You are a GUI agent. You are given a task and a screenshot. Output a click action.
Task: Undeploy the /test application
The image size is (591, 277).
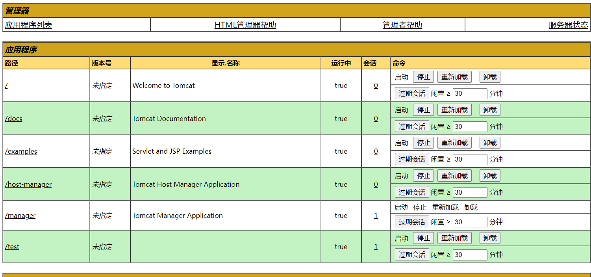[490, 238]
